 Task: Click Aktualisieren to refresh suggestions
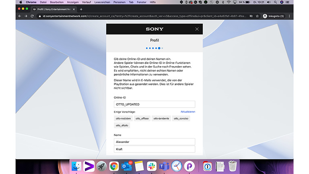click(x=187, y=112)
